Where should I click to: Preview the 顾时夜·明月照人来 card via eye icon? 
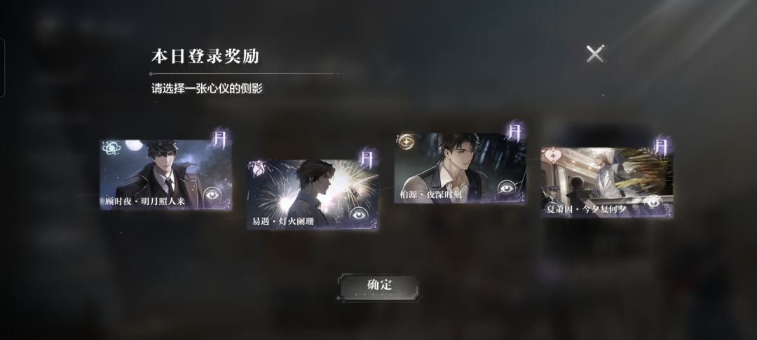[212, 194]
